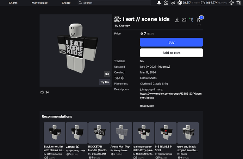
Task: Open the chat messages icon
Action: coord(173,2)
